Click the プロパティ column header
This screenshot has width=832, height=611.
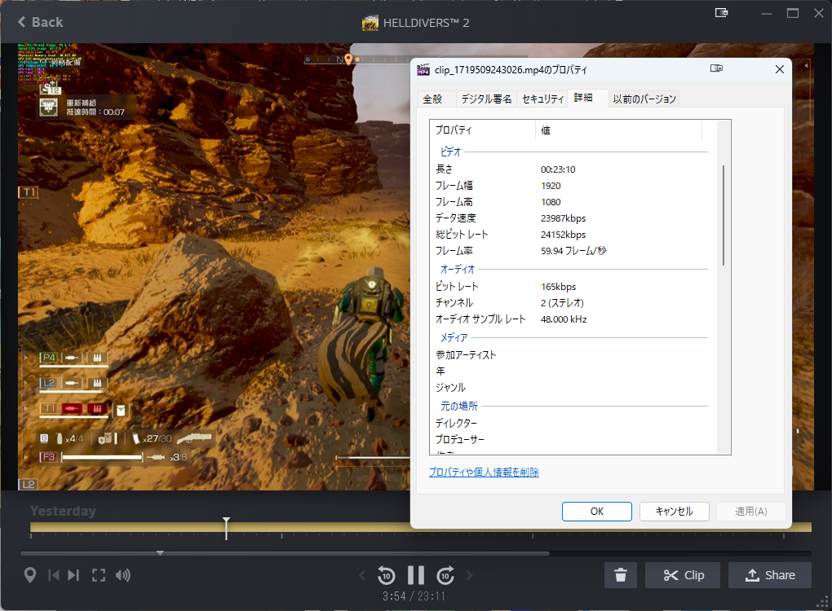[x=482, y=130]
